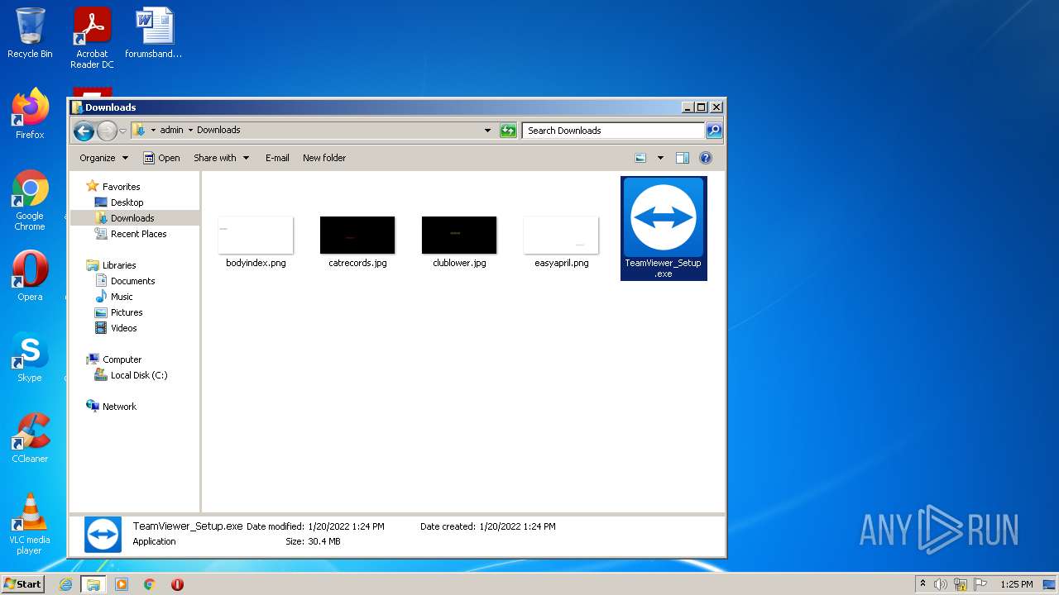Viewport: 1059px width, 595px height.
Task: Open the Share with dropdown
Action: (221, 158)
